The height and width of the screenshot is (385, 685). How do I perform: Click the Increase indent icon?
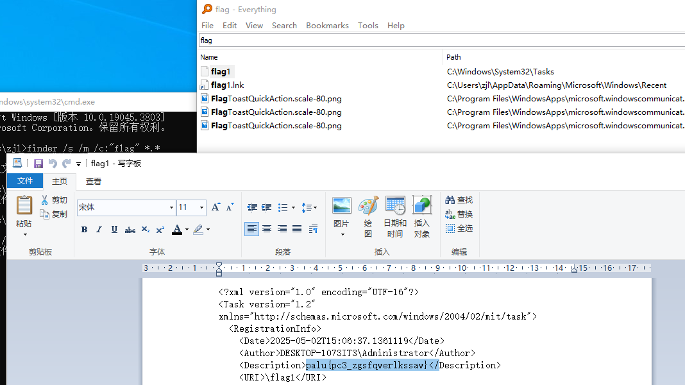(x=266, y=207)
